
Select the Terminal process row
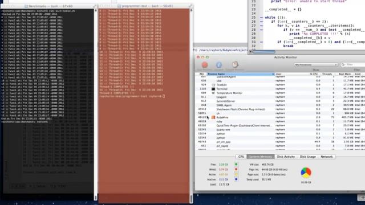[x=280, y=89]
